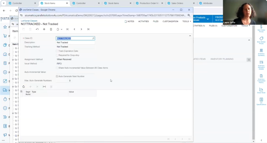Toggle Auto-Generate Next Number checkbox
This screenshot has width=267, height=143.
[57, 76]
